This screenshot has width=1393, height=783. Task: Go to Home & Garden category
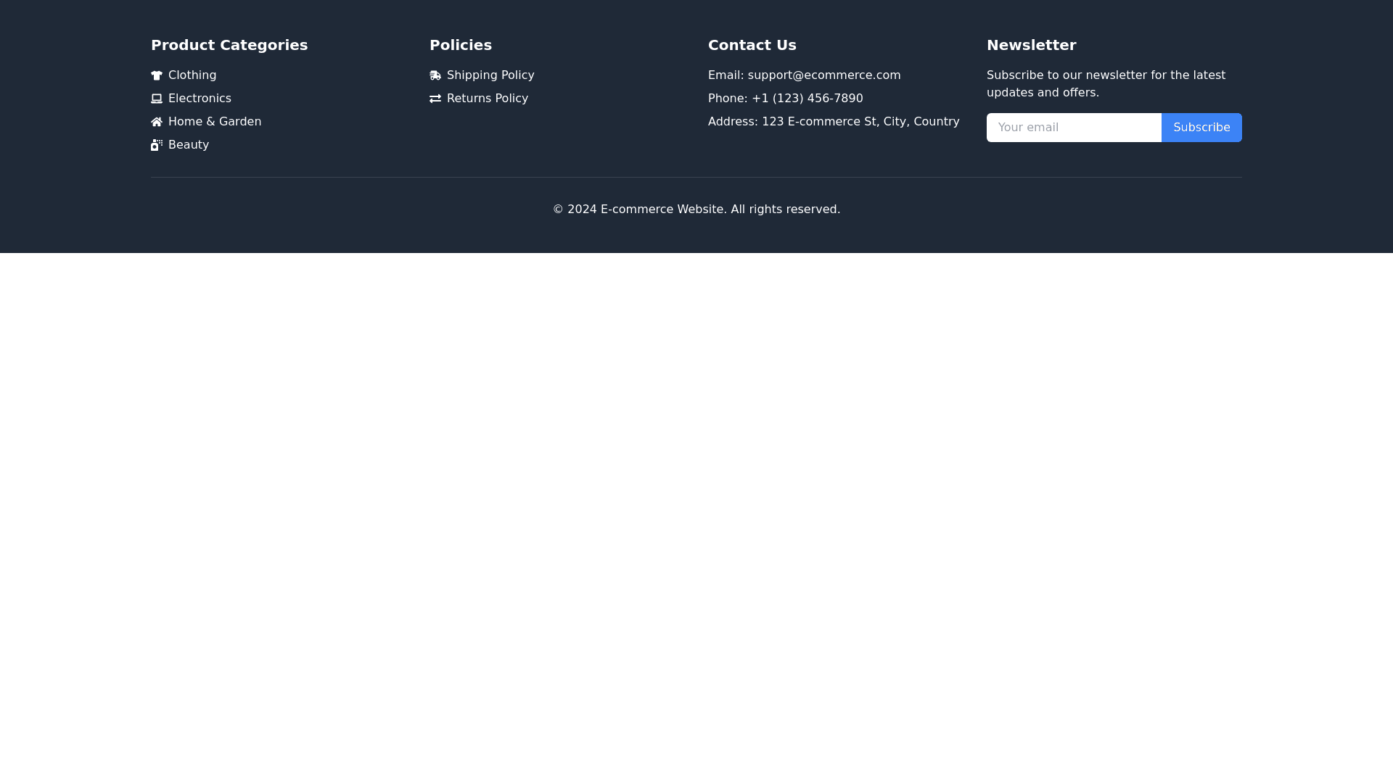tap(215, 122)
